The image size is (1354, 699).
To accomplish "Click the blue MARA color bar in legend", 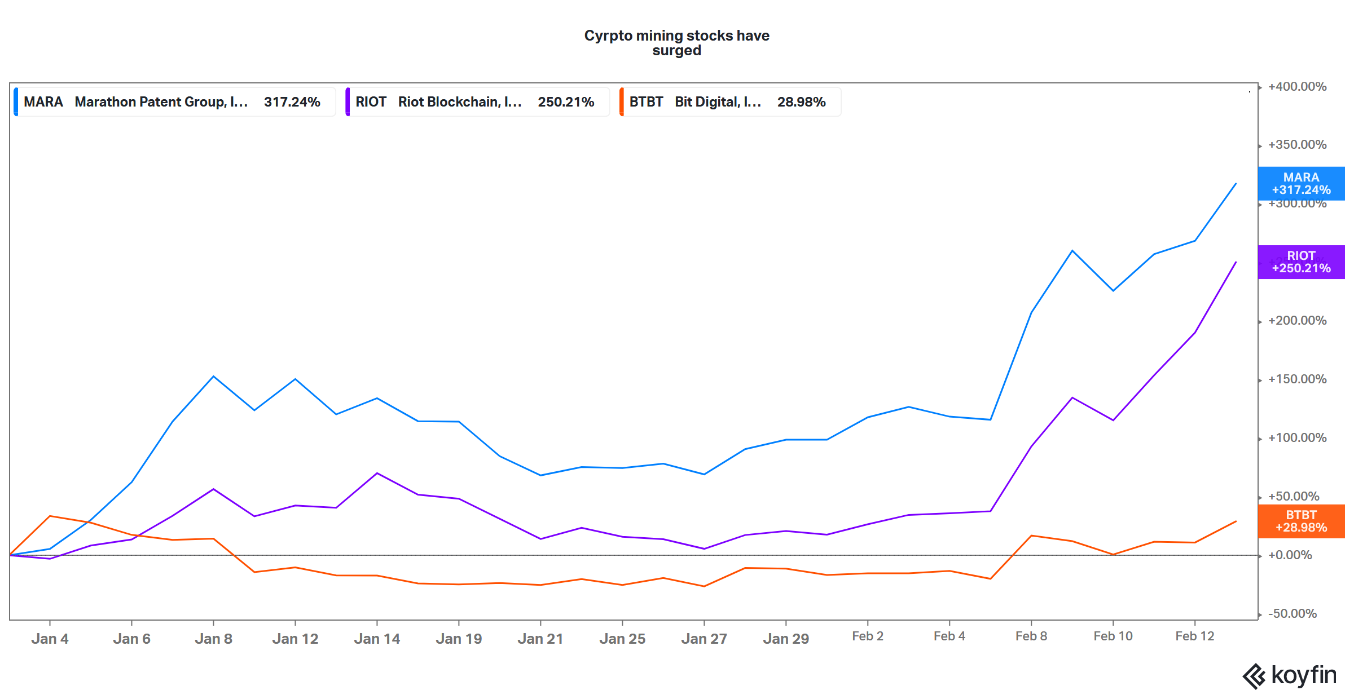I will 16,102.
